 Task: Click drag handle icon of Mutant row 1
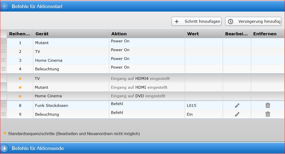(4, 43)
